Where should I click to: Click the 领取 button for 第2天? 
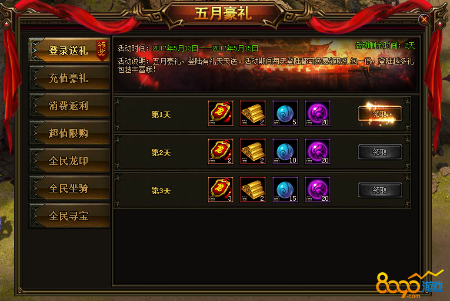click(x=380, y=152)
